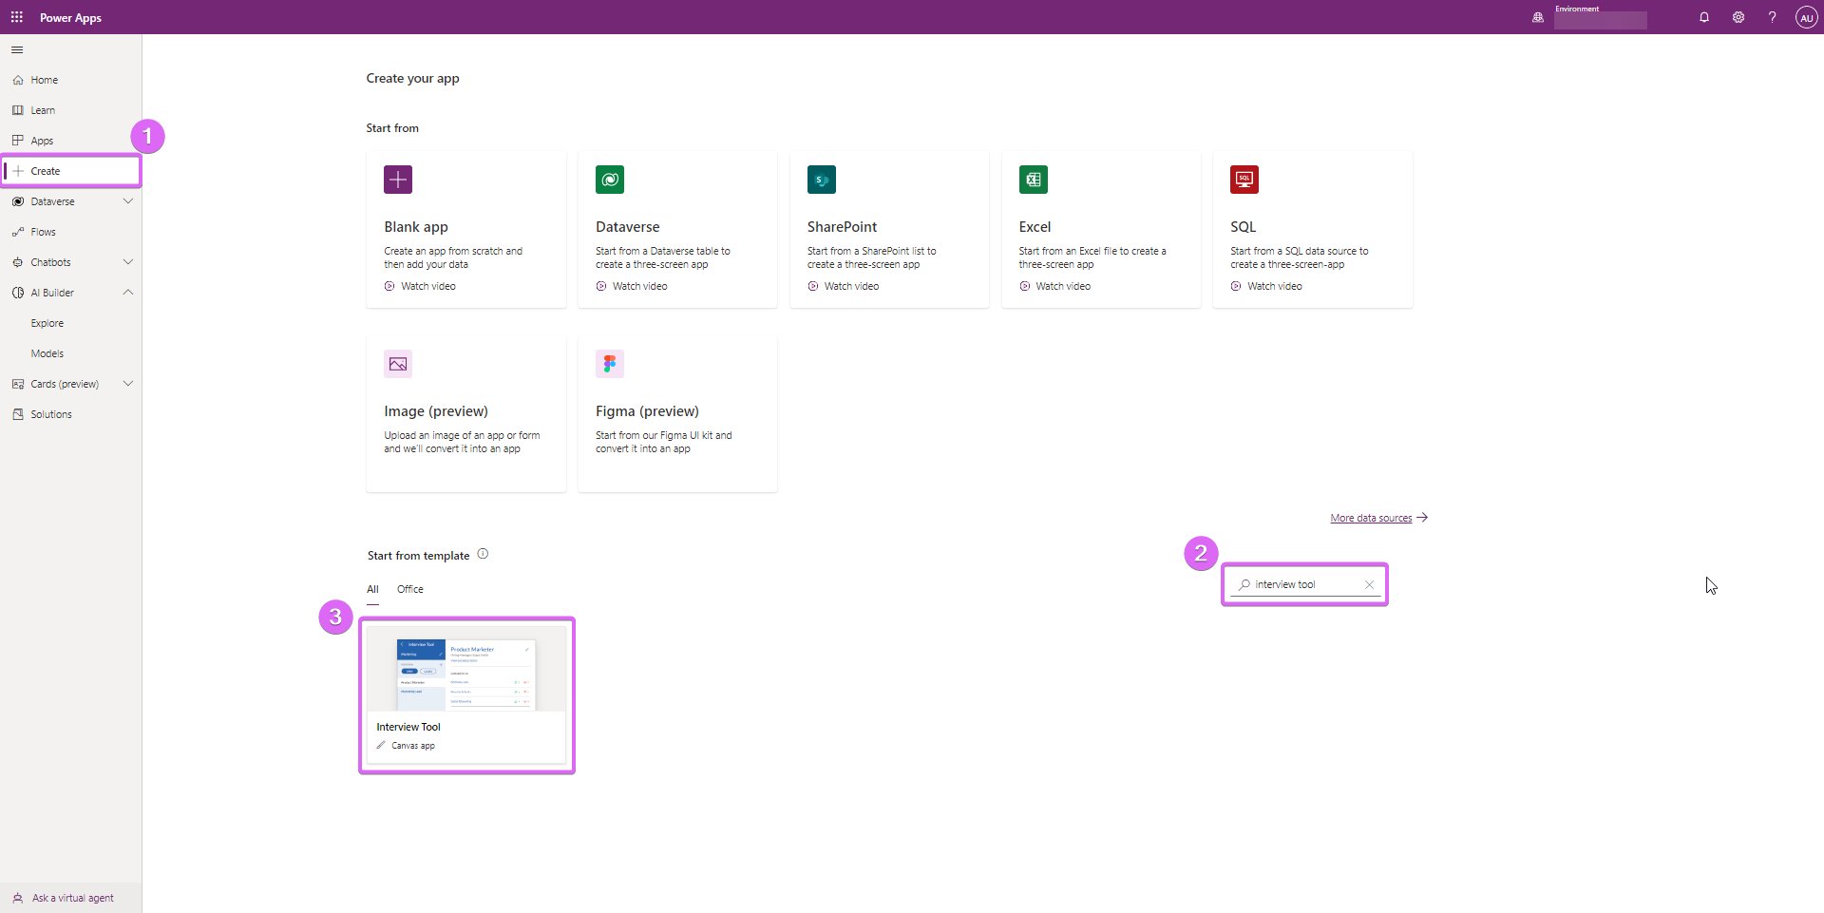This screenshot has width=1824, height=913.
Task: Expand the Dataverse section chevron
Action: click(128, 200)
